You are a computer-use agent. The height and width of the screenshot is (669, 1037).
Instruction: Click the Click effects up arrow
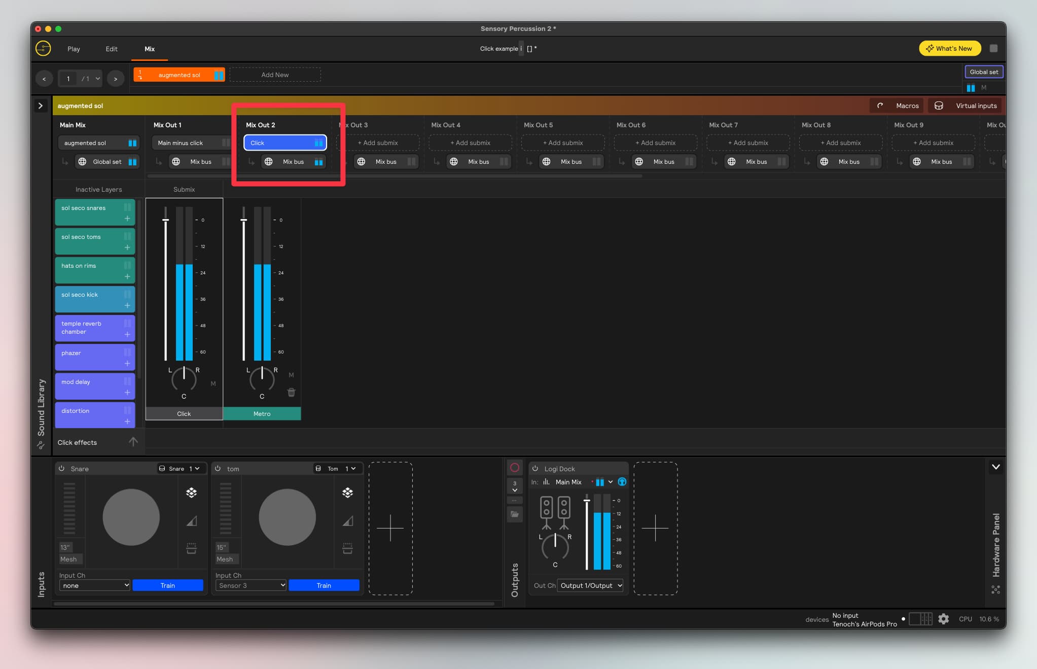pyautogui.click(x=133, y=442)
